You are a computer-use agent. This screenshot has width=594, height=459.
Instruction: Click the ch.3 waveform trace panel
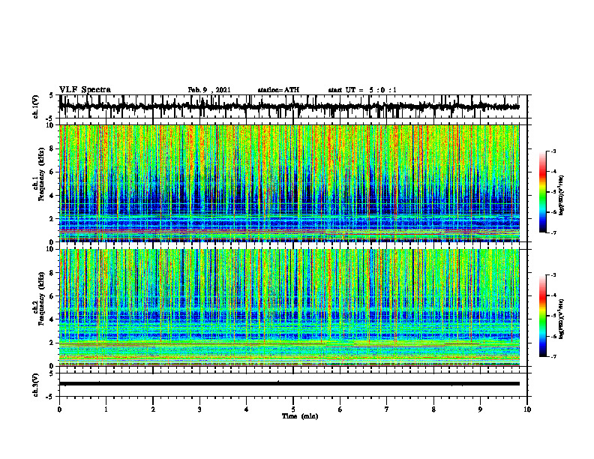click(x=293, y=385)
